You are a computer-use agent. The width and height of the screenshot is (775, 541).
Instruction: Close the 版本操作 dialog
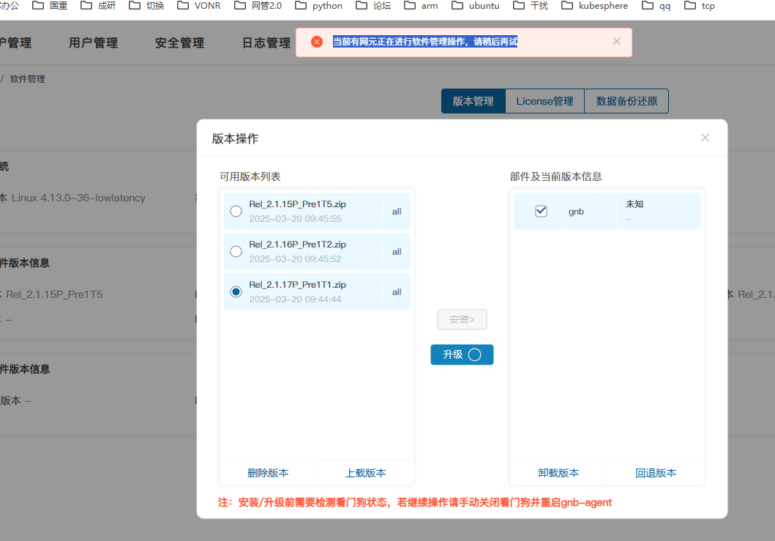[x=705, y=138]
